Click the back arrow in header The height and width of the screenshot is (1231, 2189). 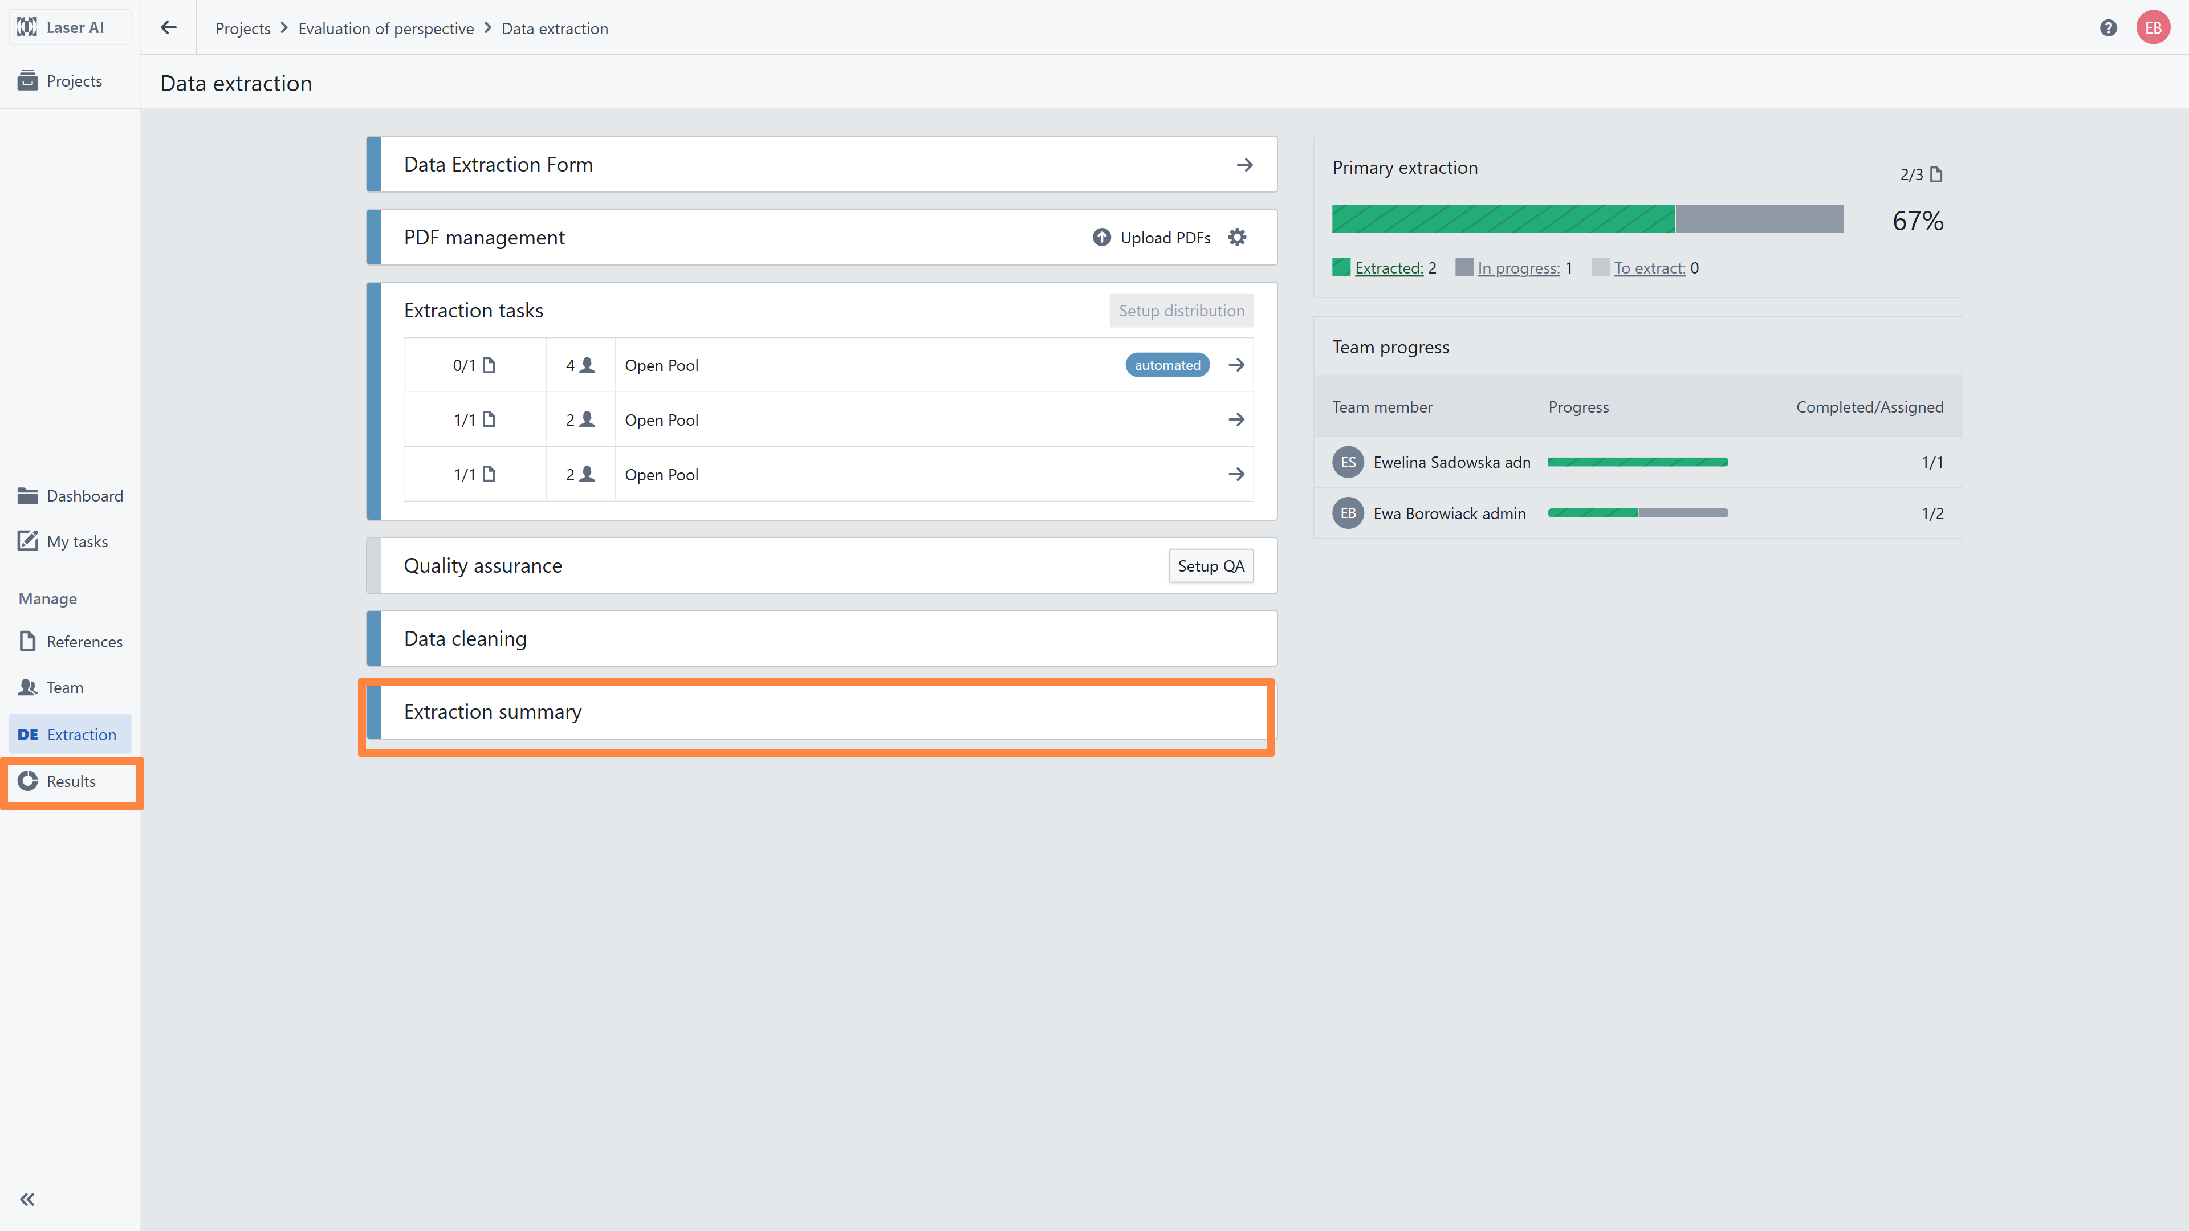(x=168, y=28)
